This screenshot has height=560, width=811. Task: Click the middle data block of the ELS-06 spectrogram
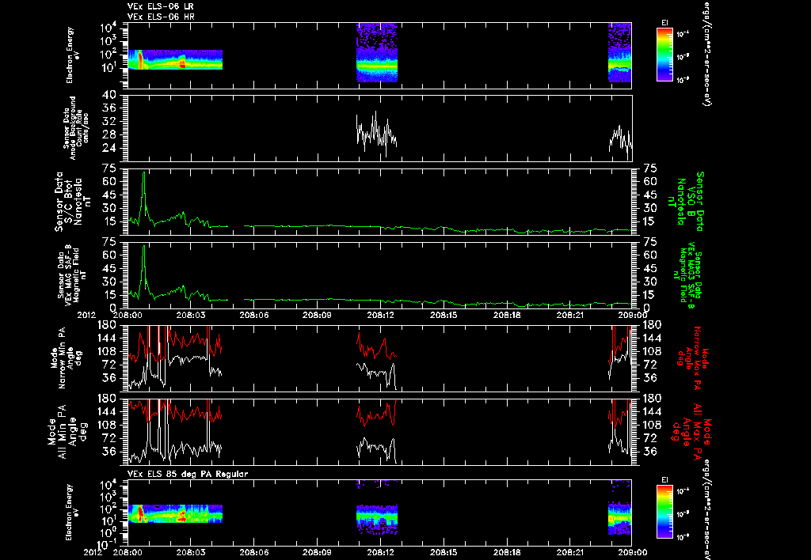(x=377, y=53)
